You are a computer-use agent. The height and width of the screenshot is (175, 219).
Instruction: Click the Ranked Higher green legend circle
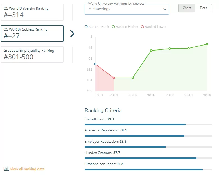click(113, 27)
